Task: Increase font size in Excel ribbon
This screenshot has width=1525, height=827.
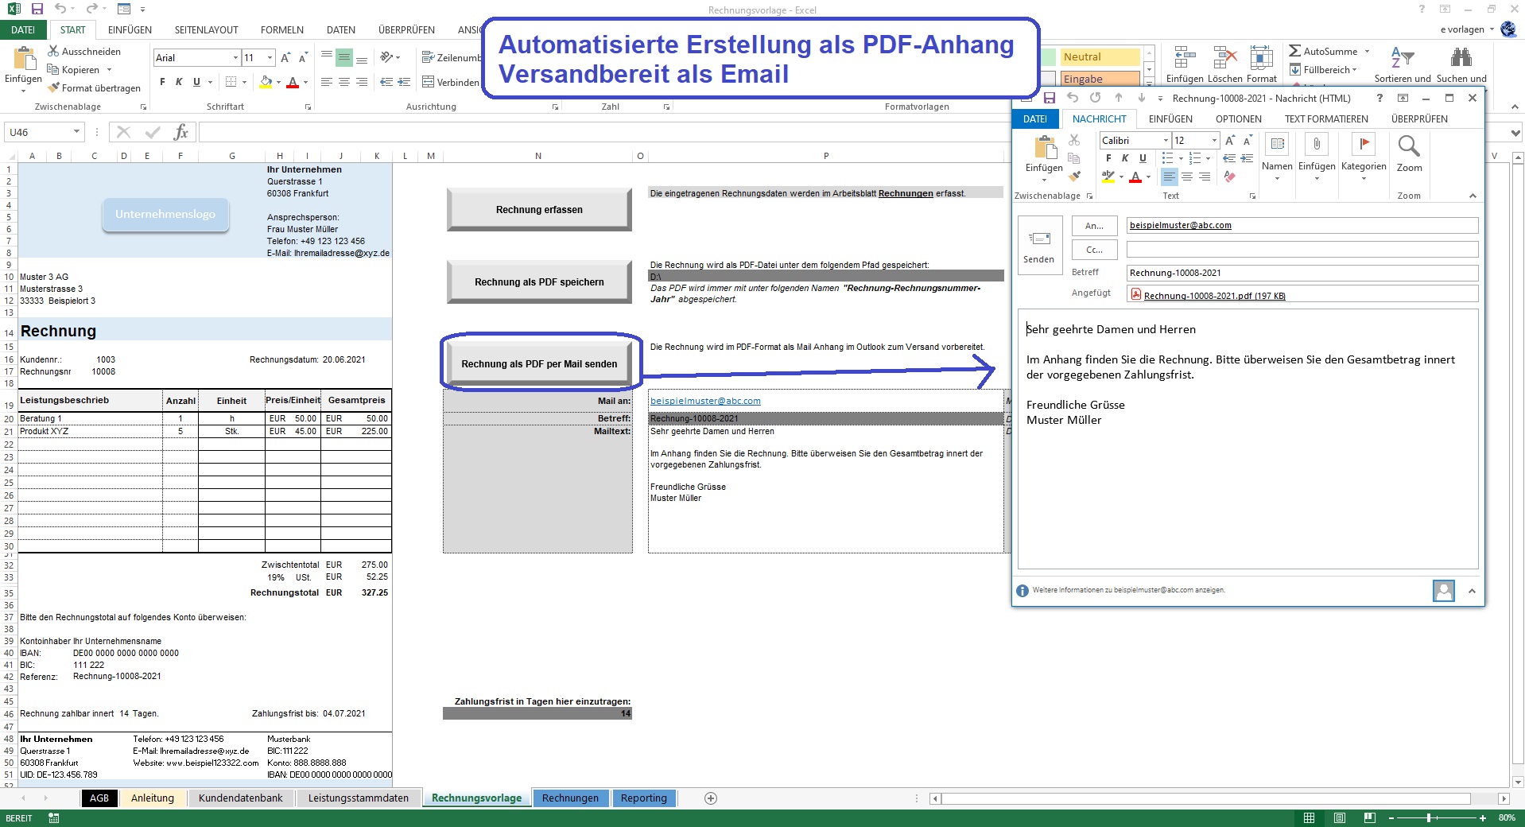Action: pyautogui.click(x=285, y=57)
